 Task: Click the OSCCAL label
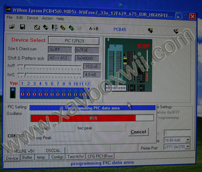click(53, 150)
